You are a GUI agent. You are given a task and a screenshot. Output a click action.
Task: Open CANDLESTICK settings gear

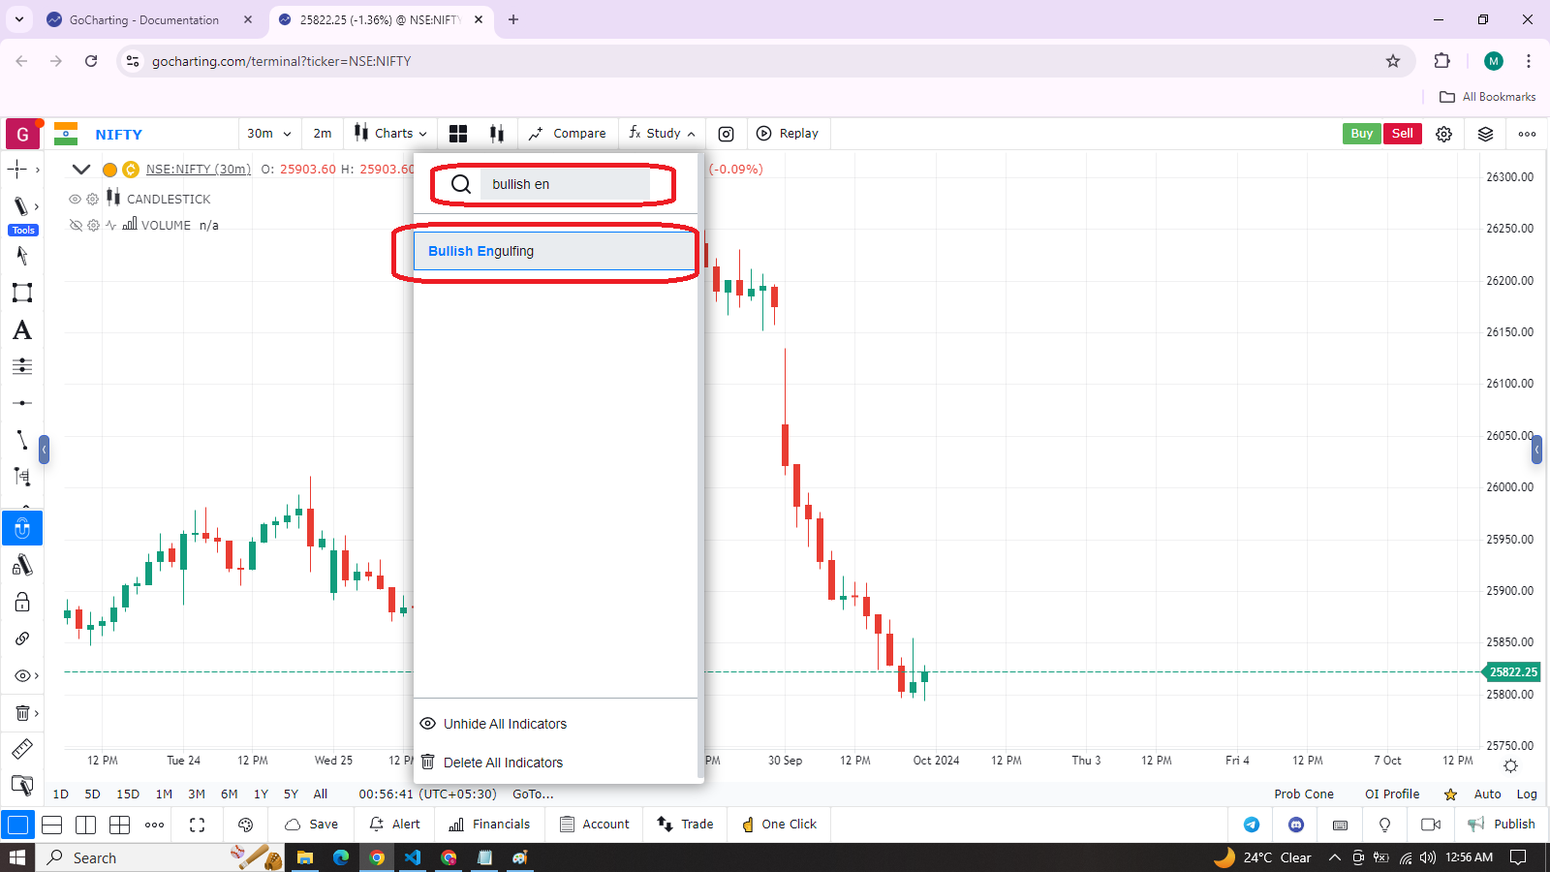[x=92, y=199]
